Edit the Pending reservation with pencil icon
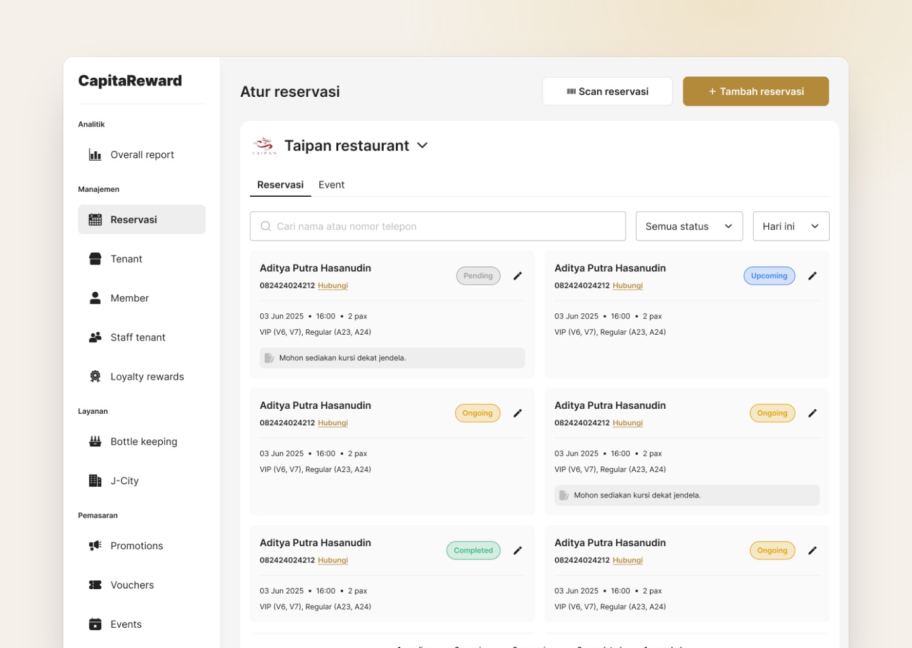The image size is (912, 648). 517,276
